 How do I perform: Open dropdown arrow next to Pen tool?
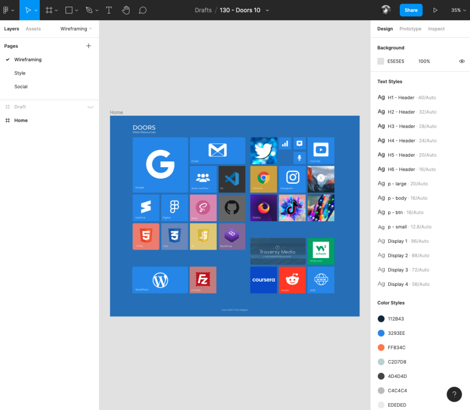pyautogui.click(x=96, y=10)
